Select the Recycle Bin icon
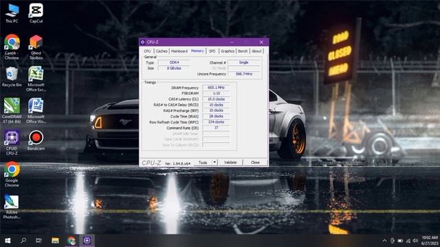 (12, 77)
